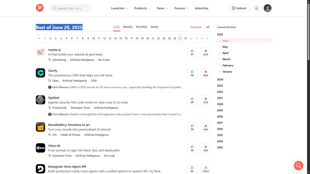Image resolution: width=310 pixels, height=174 pixels.
Task: Switch to the Weekly tab
Action: [x=128, y=27]
